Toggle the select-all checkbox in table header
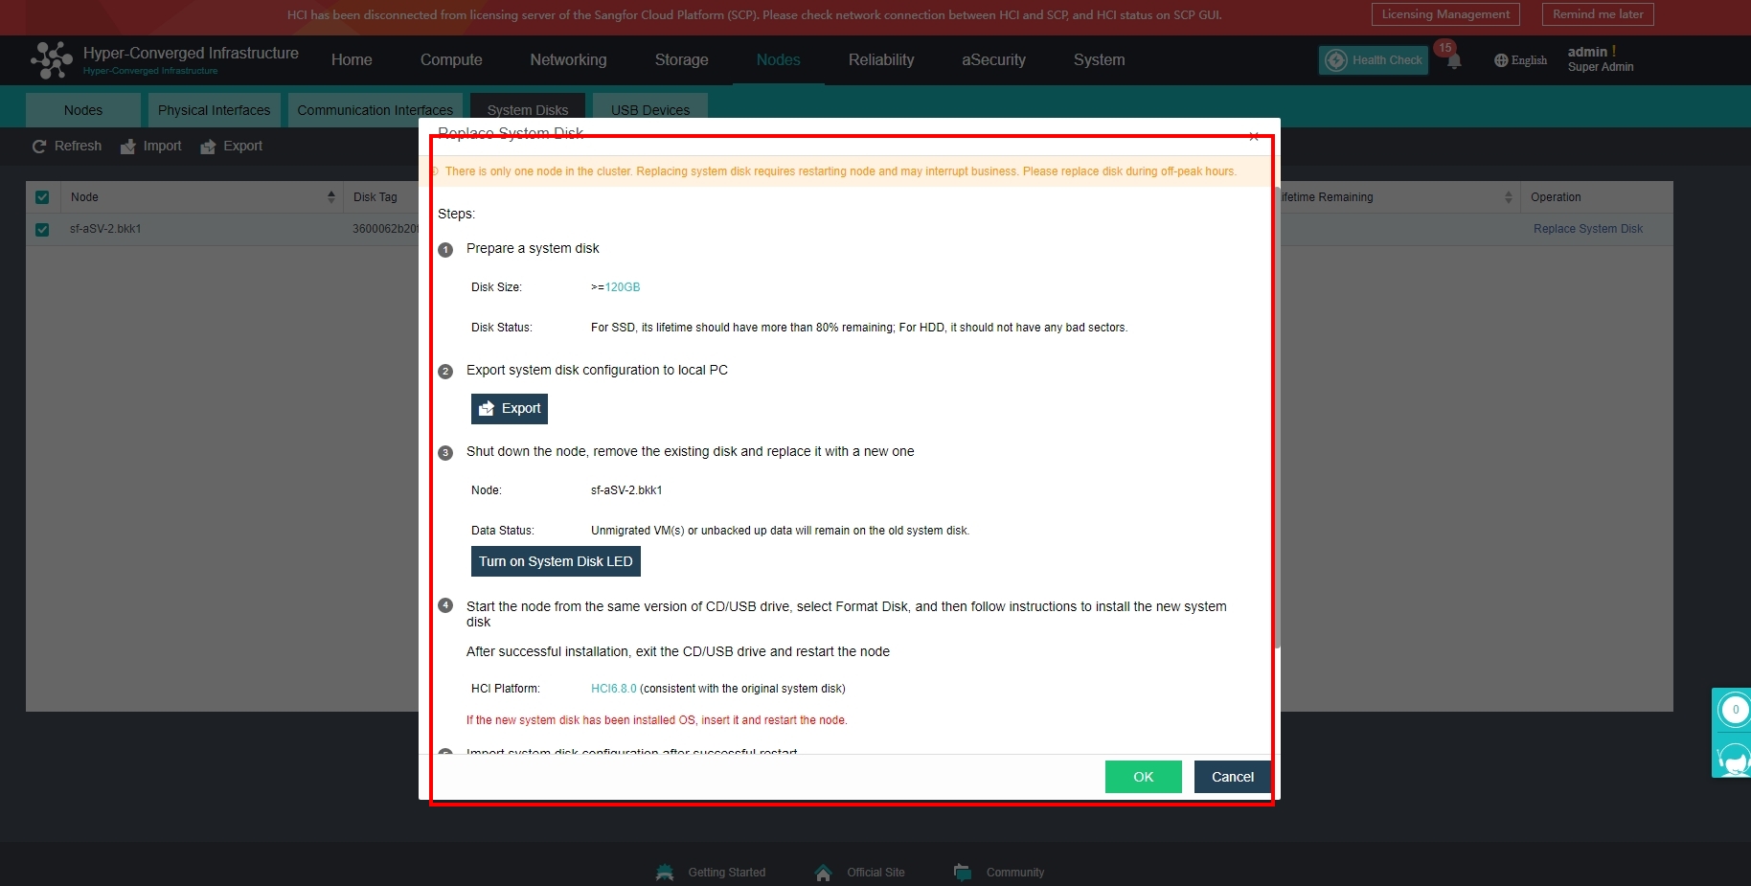 42,197
